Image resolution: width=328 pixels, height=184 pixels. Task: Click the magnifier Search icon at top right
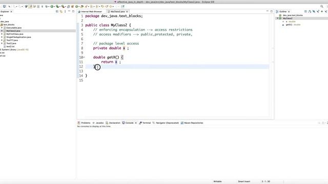tap(322, 7)
